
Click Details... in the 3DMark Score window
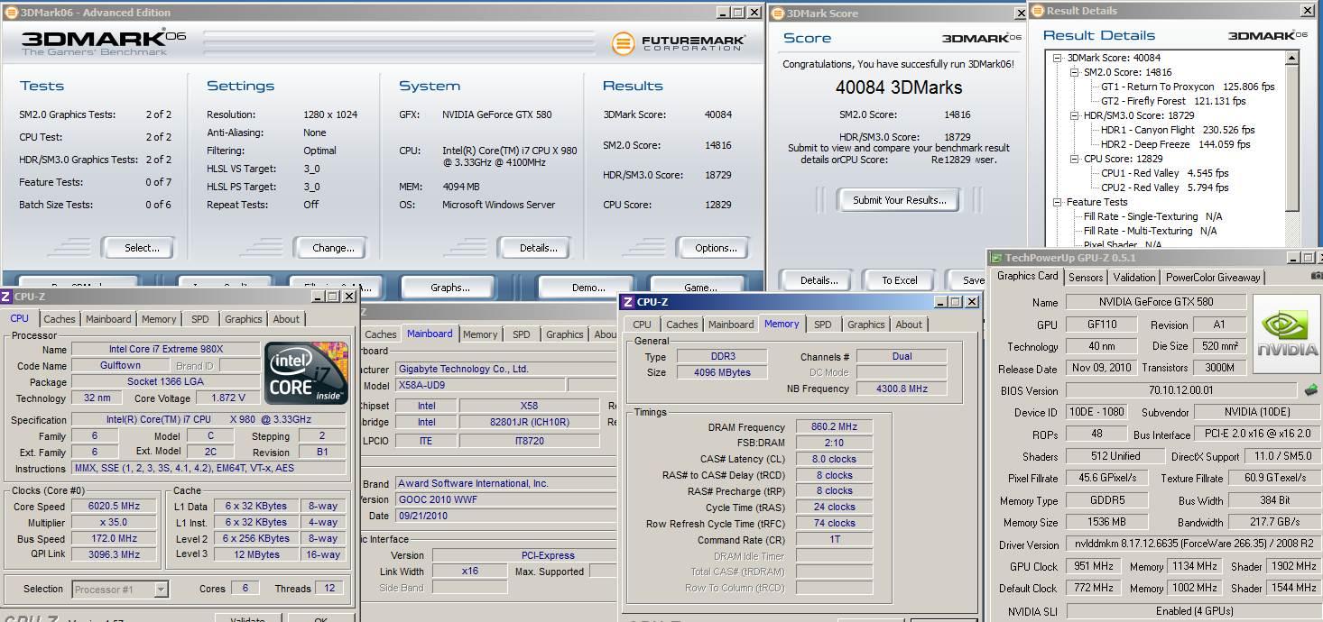(x=819, y=280)
